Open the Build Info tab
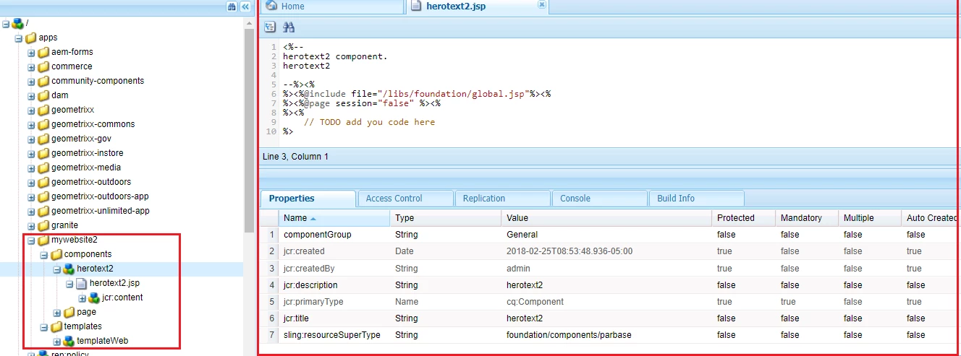961x356 pixels. coord(696,199)
